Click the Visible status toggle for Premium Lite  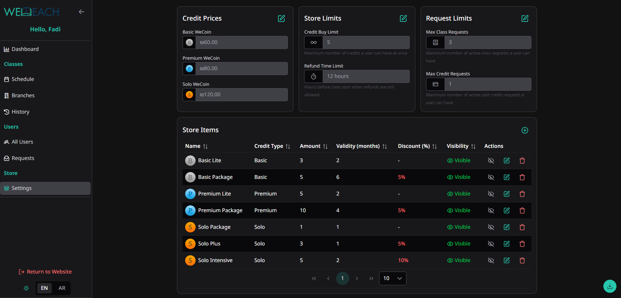(459, 194)
